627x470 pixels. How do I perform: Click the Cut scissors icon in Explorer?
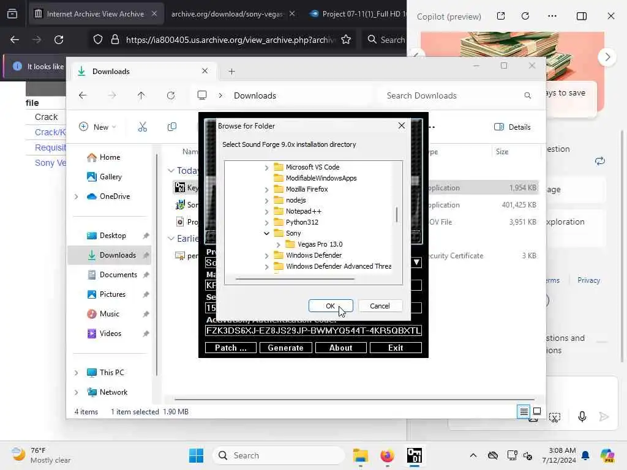[142, 127]
